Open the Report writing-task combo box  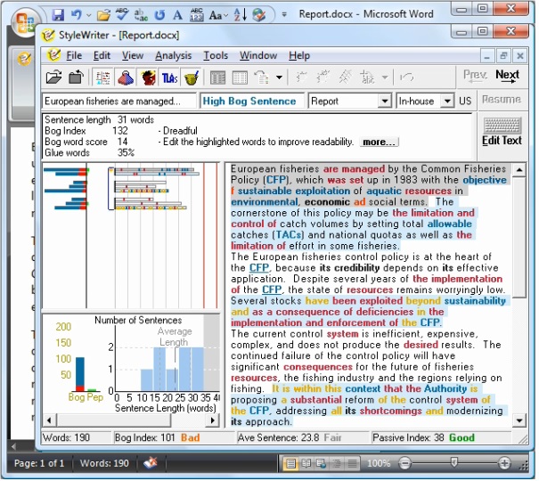pyautogui.click(x=385, y=101)
